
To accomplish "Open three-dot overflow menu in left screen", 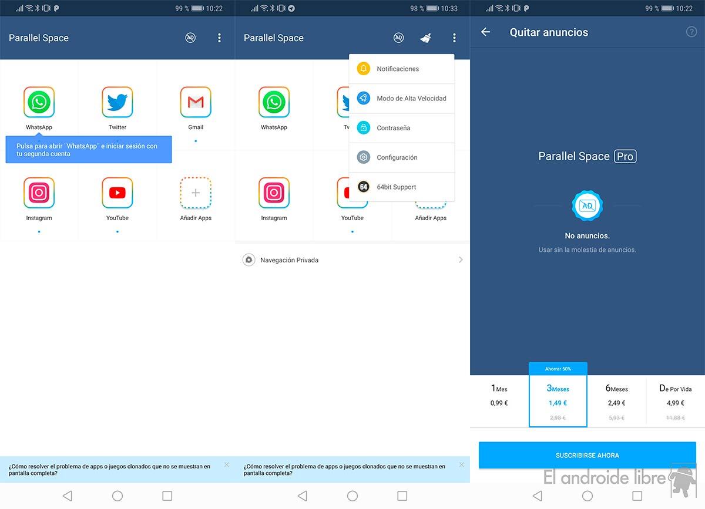I will [x=219, y=38].
